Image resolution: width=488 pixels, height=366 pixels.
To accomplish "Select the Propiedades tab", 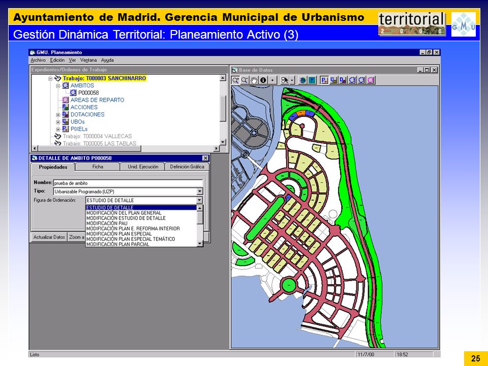I will click(53, 167).
